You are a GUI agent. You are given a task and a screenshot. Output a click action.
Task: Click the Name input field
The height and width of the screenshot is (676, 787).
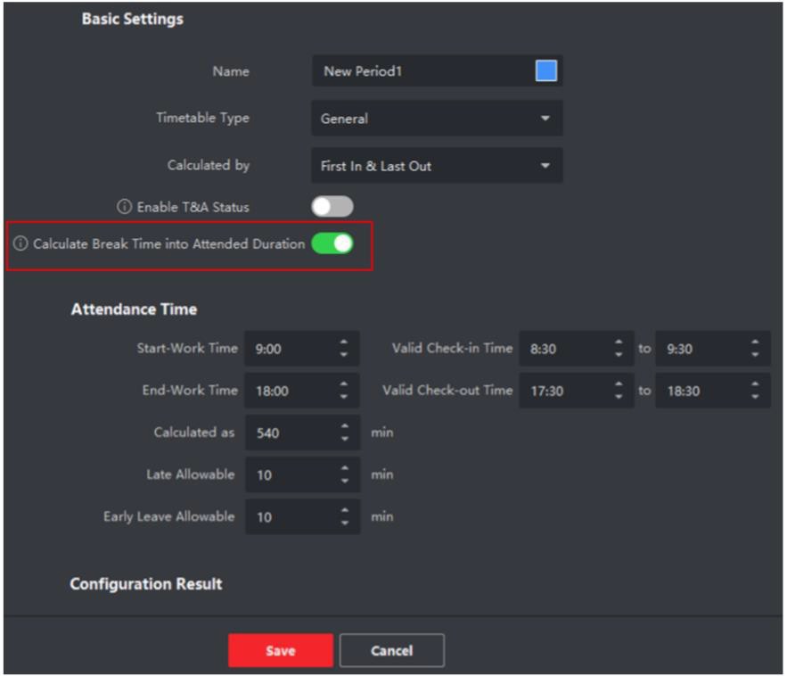click(x=419, y=71)
